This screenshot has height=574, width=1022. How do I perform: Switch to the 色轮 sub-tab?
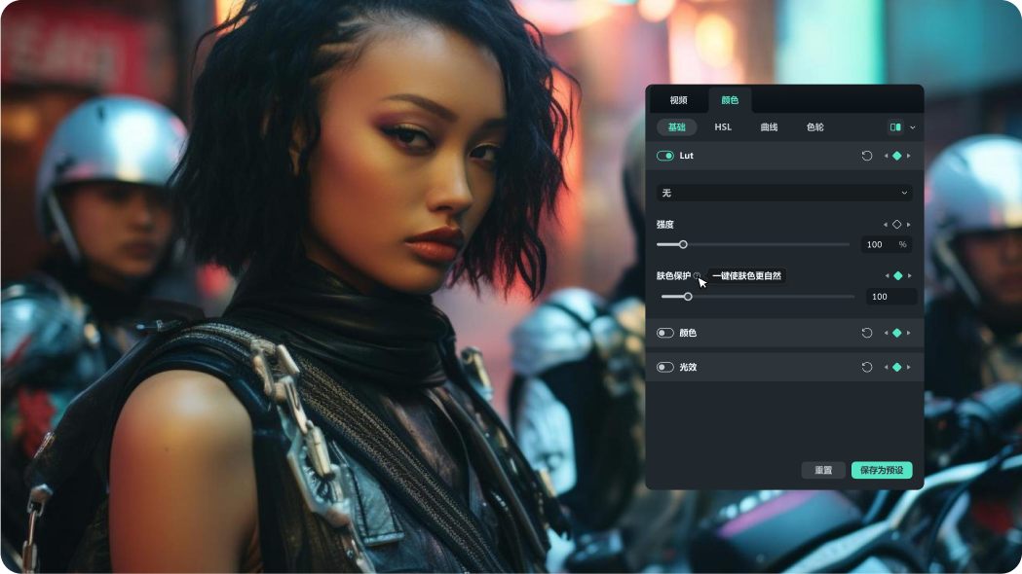pyautogui.click(x=815, y=126)
